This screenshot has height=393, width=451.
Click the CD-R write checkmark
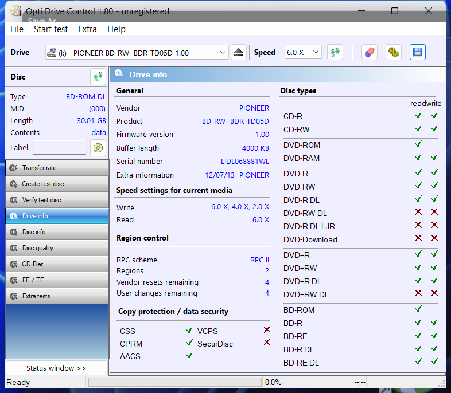point(434,116)
